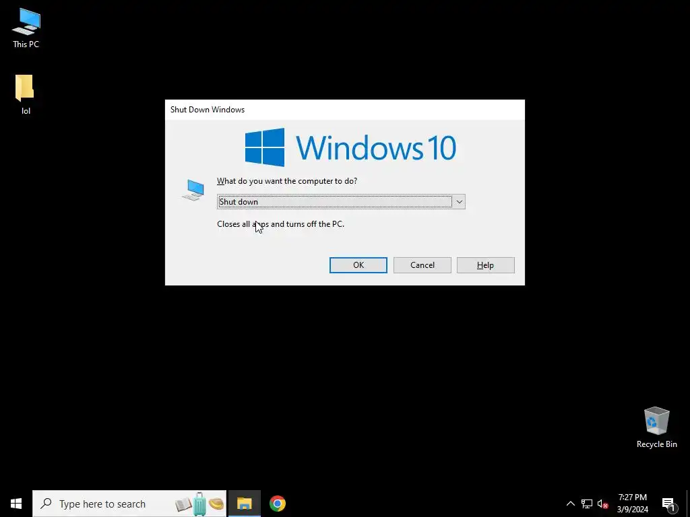Select the Shut down combo box field

pos(341,202)
